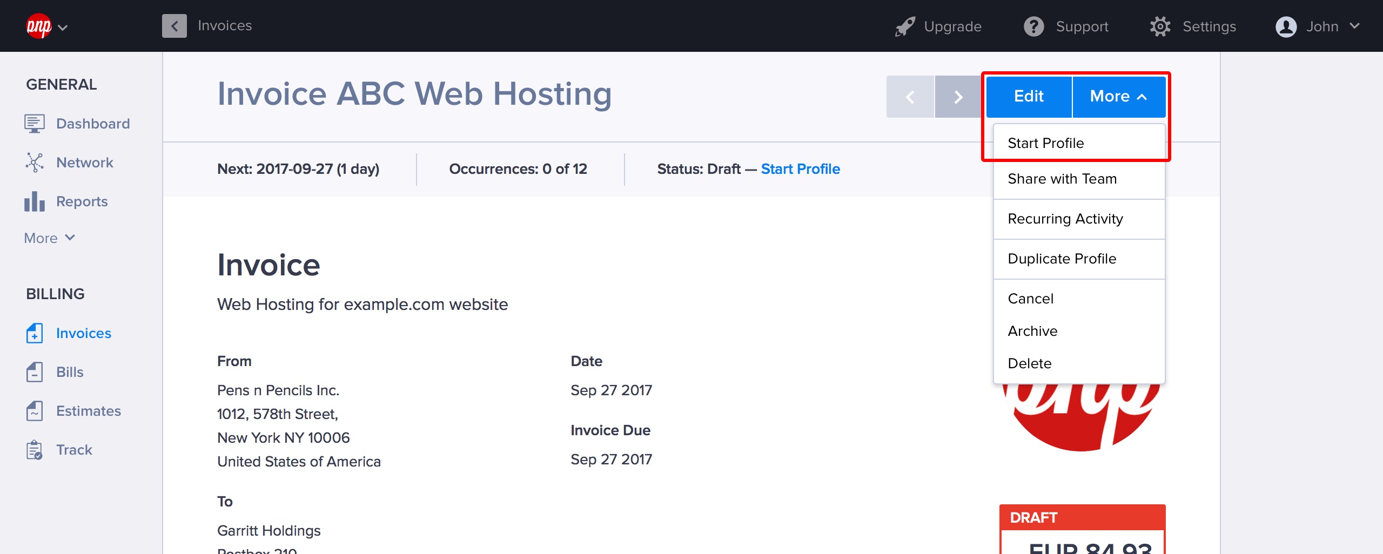Go back using the Invoices back arrow
Screen dimensions: 1383x554
pos(174,26)
